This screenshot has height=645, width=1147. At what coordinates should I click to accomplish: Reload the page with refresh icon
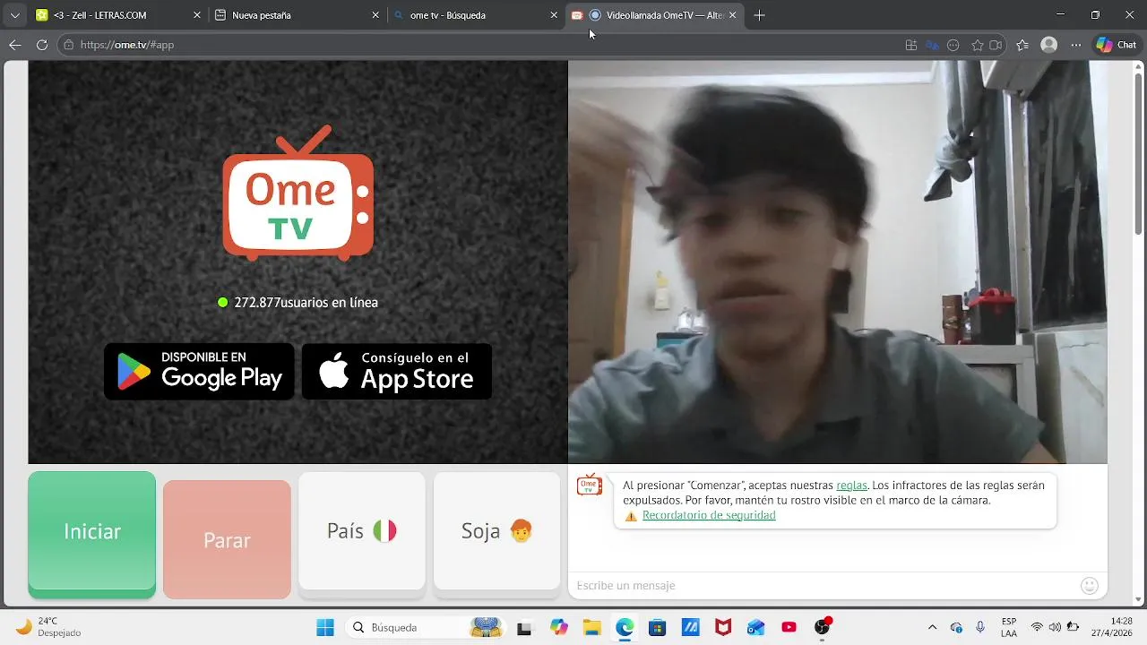coord(42,45)
